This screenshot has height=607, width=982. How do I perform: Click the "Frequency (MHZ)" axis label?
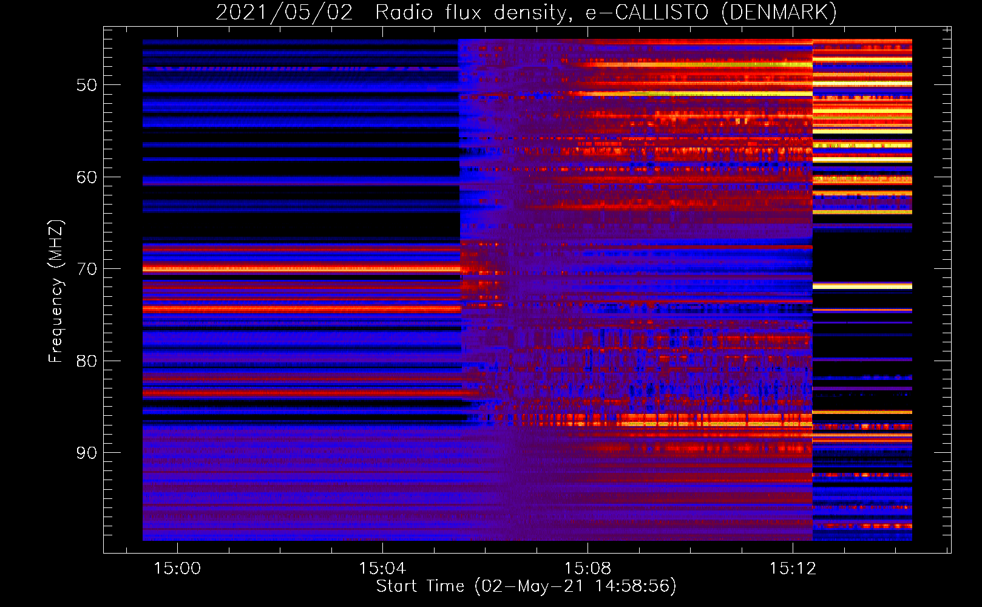tap(55, 291)
